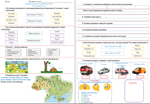The height and width of the screenshot is (104, 150).
Task: Click the red number box under police car
Action: (104, 77)
